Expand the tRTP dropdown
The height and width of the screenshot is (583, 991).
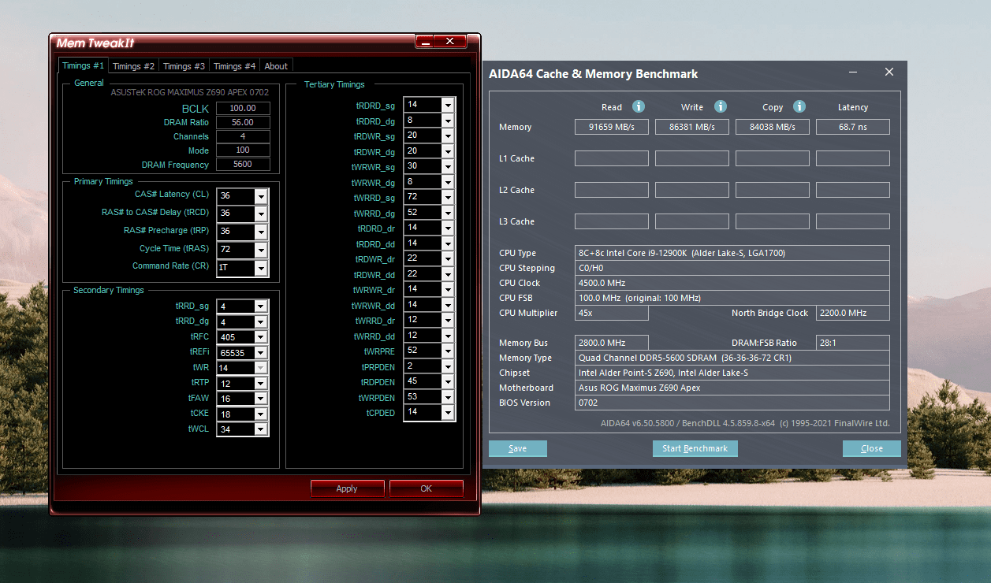point(261,384)
